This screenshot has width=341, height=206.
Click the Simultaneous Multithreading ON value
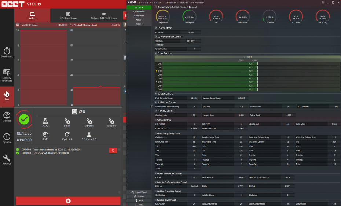194,107
